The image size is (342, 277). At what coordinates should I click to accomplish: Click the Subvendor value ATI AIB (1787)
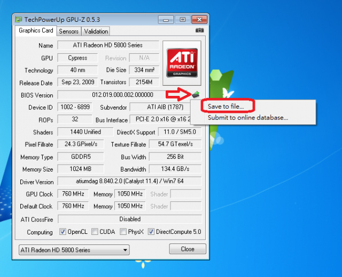(x=165, y=107)
